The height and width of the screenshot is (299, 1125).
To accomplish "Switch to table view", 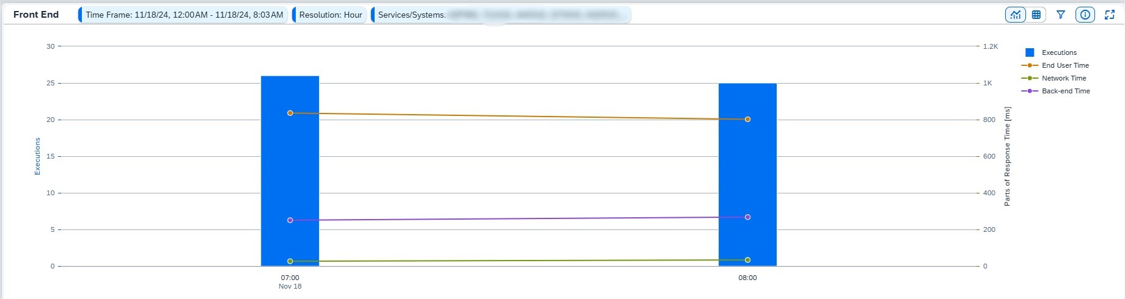I will (x=1036, y=15).
